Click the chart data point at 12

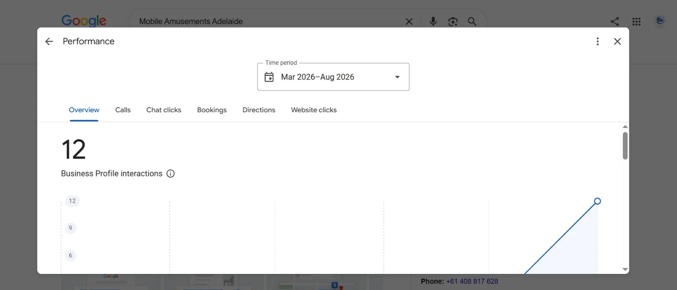pyautogui.click(x=597, y=201)
